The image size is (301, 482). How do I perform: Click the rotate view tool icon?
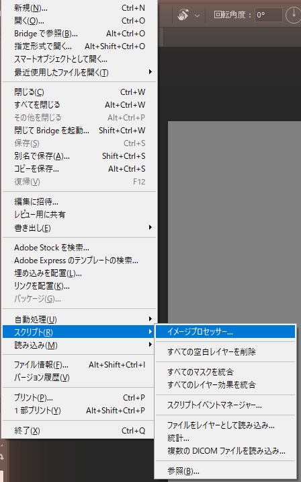pyautogui.click(x=183, y=15)
